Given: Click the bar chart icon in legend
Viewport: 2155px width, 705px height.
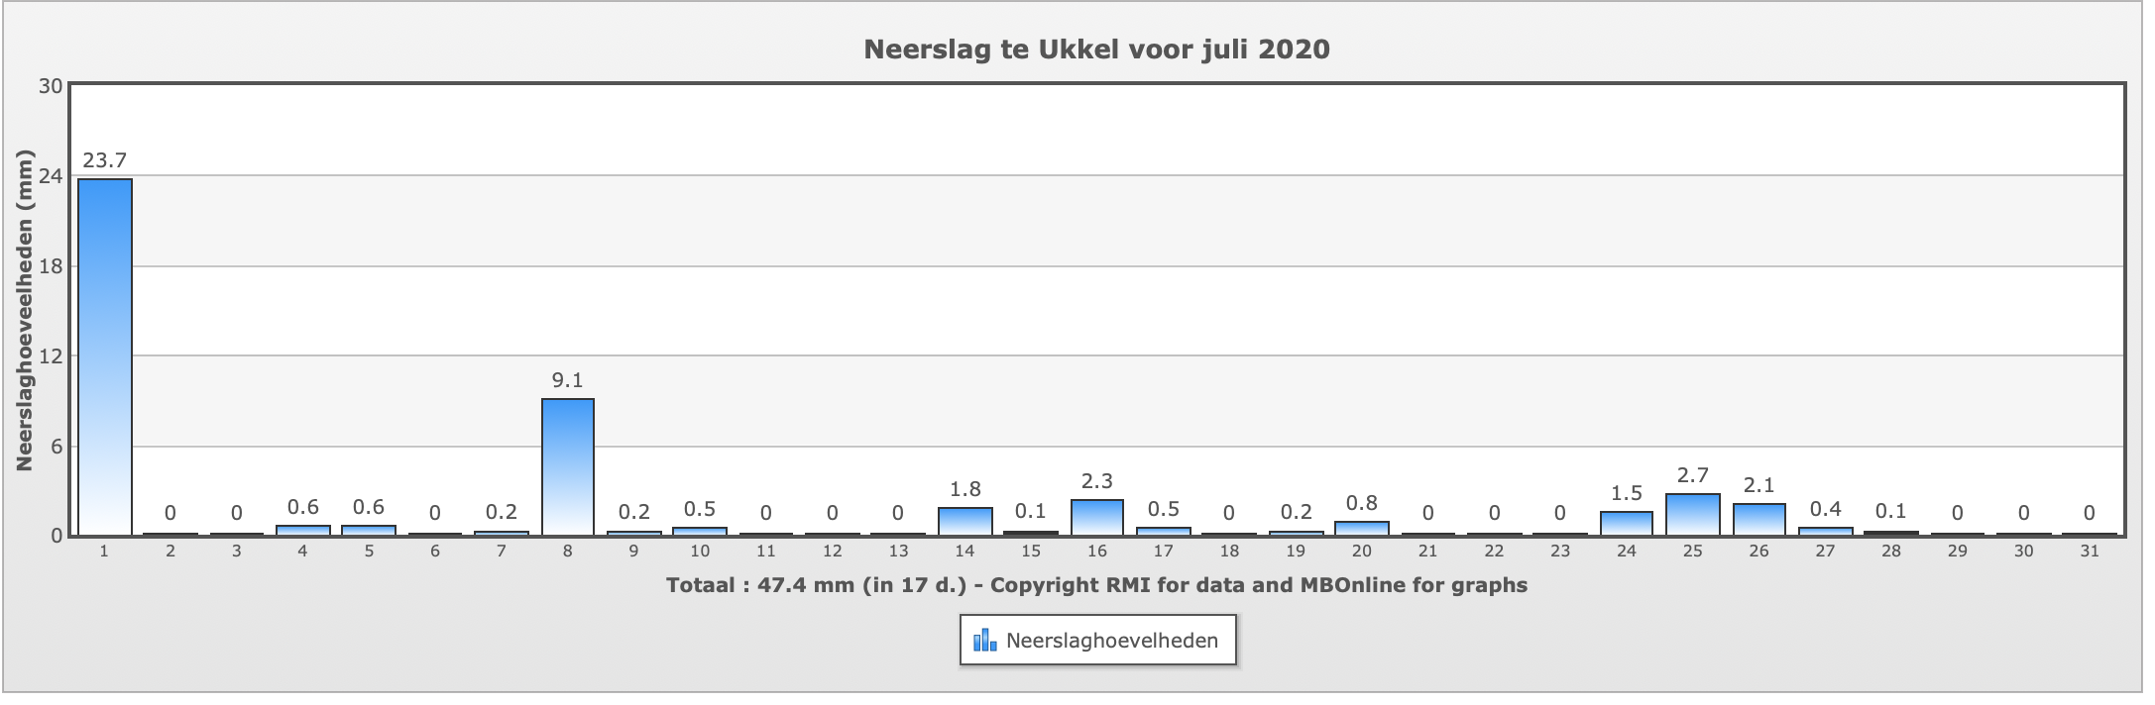Looking at the screenshot, I should [x=984, y=641].
